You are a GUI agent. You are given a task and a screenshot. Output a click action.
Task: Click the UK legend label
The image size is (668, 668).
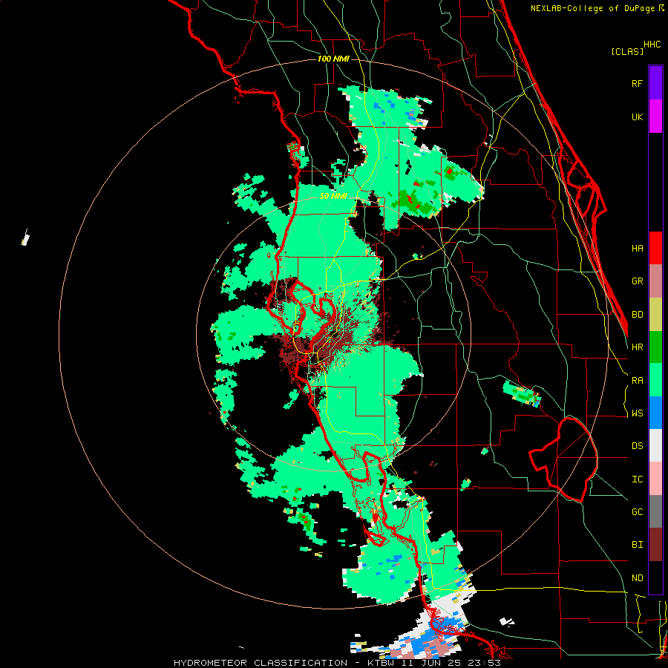[638, 117]
